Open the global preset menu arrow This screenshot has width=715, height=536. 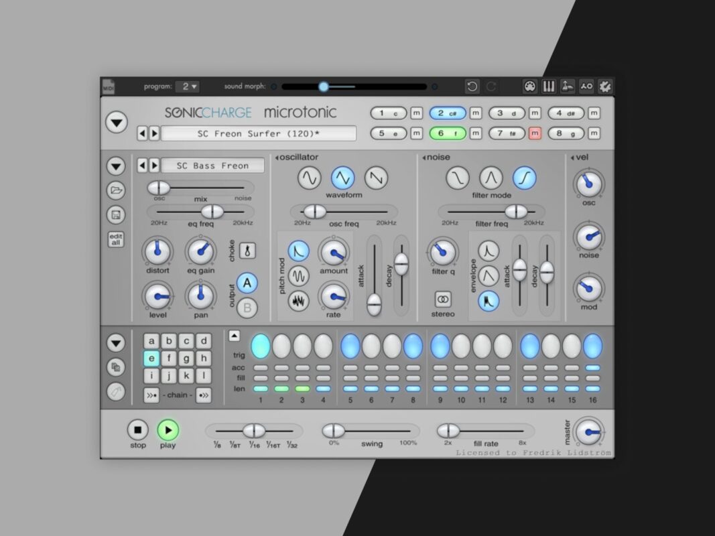(x=117, y=123)
